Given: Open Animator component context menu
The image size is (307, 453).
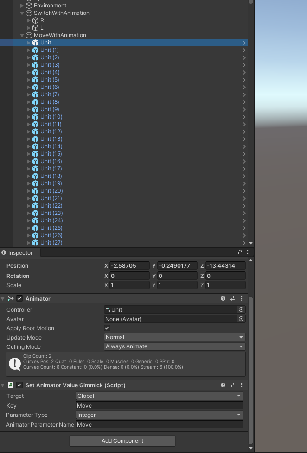Looking at the screenshot, I should [x=241, y=298].
